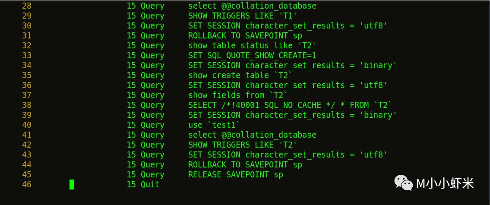Click the M小小虾米 watermark text

(445, 183)
